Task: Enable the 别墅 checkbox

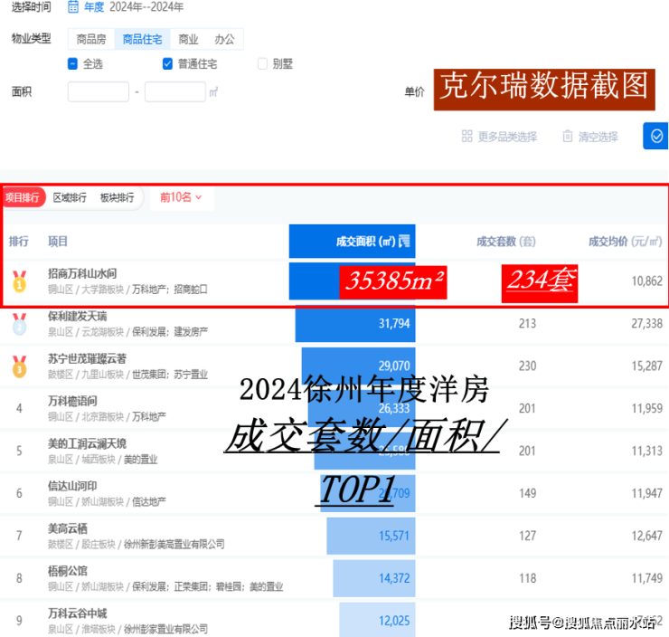Action: (263, 64)
